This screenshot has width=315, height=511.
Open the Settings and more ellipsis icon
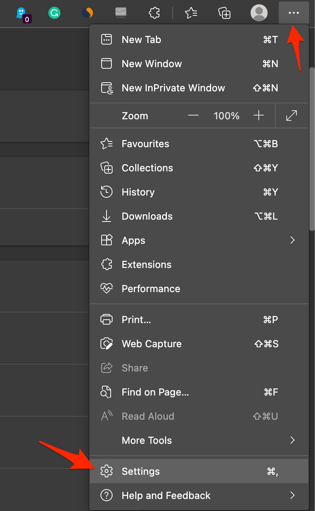293,12
